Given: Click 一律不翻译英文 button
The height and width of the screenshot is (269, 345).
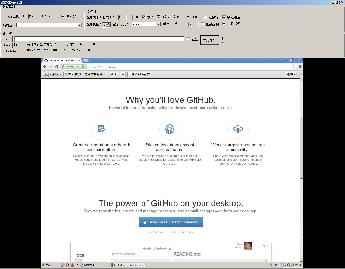Looking at the screenshot, I should [140, 74].
